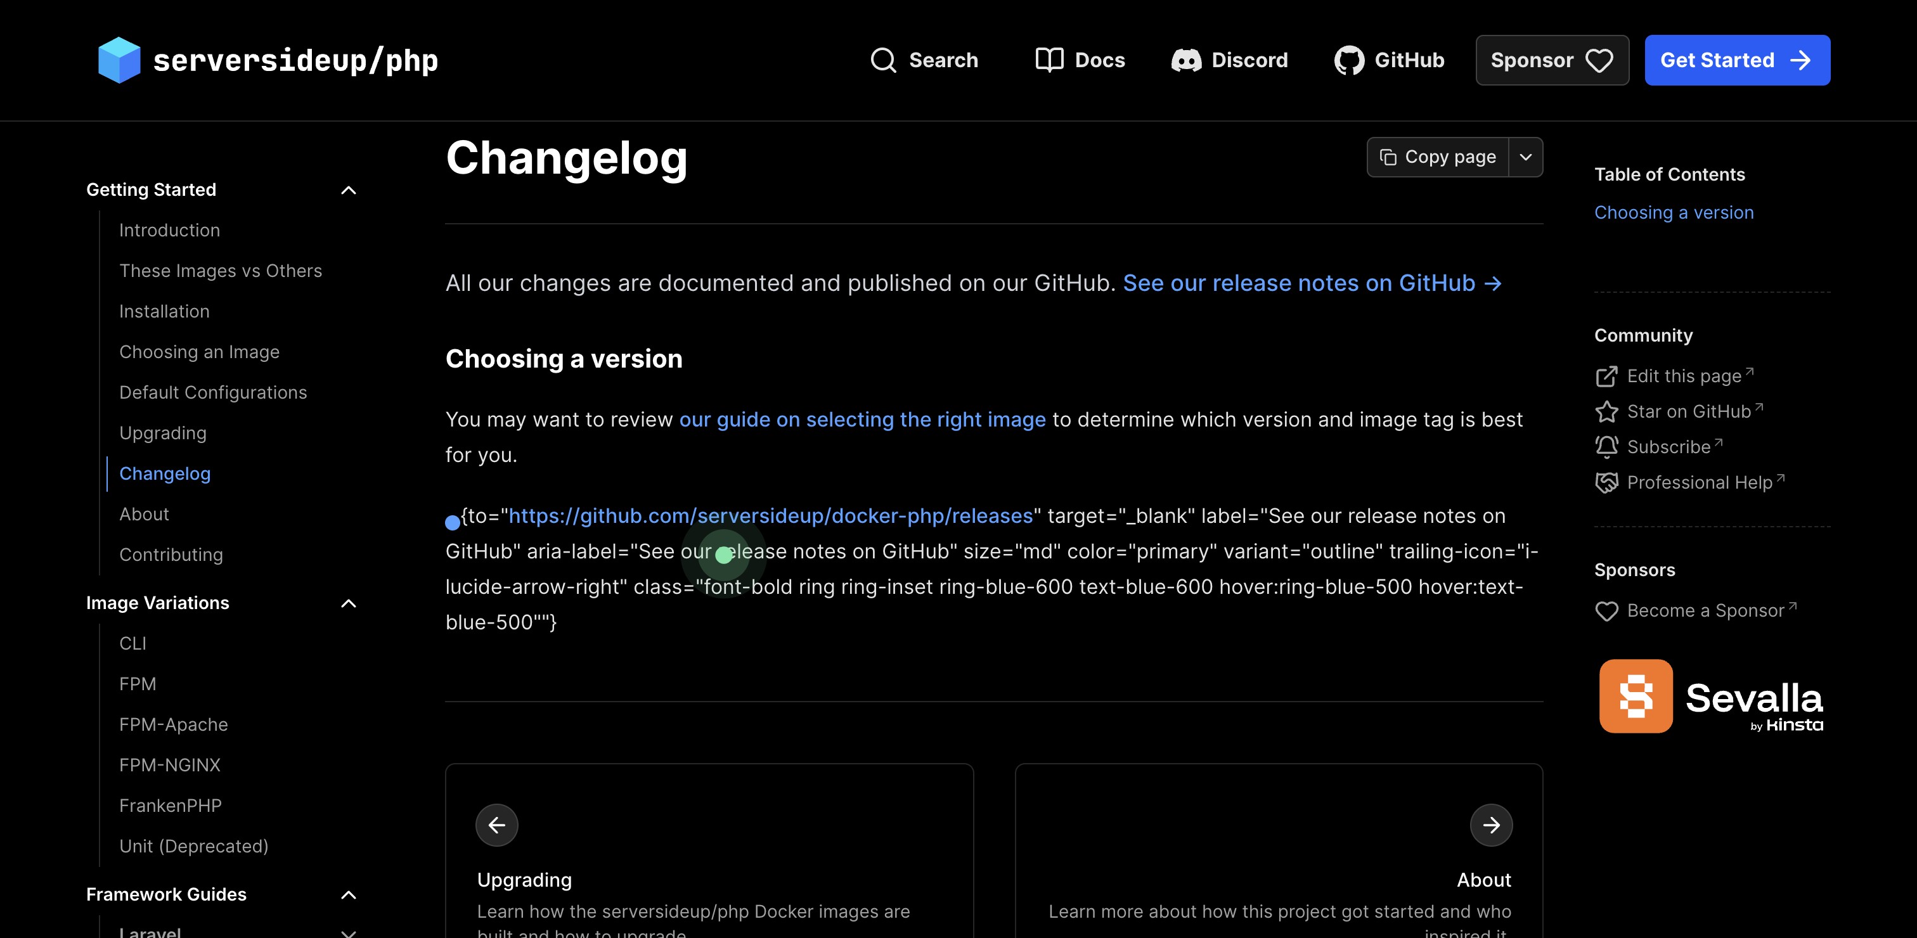
Task: Open Professional Help via its icon
Action: pos(1608,483)
